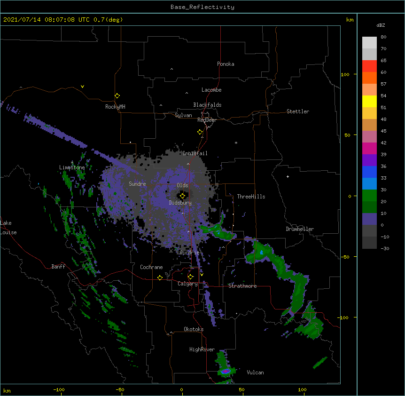Click the Cochrane town label
The height and width of the screenshot is (396, 405).
(151, 267)
